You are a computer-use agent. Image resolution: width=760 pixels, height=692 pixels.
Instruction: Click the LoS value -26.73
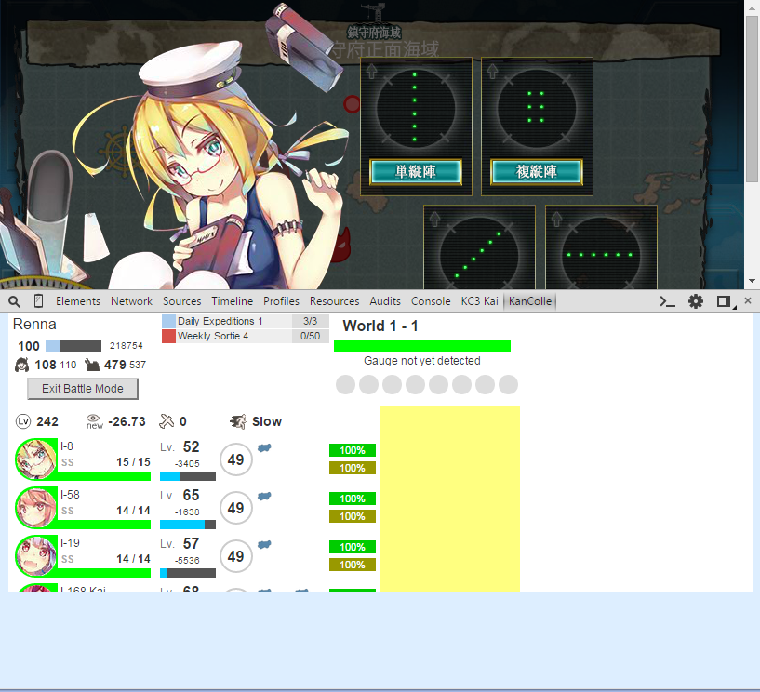click(127, 421)
